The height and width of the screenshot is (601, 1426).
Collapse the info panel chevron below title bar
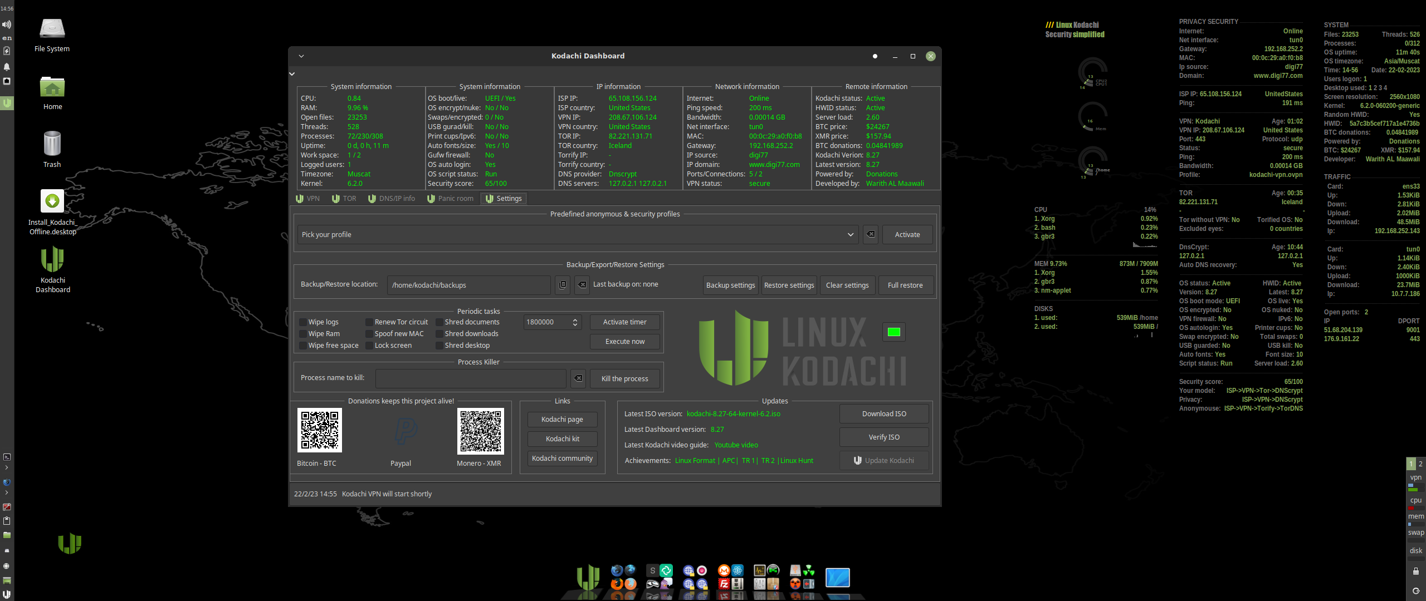[x=292, y=73]
